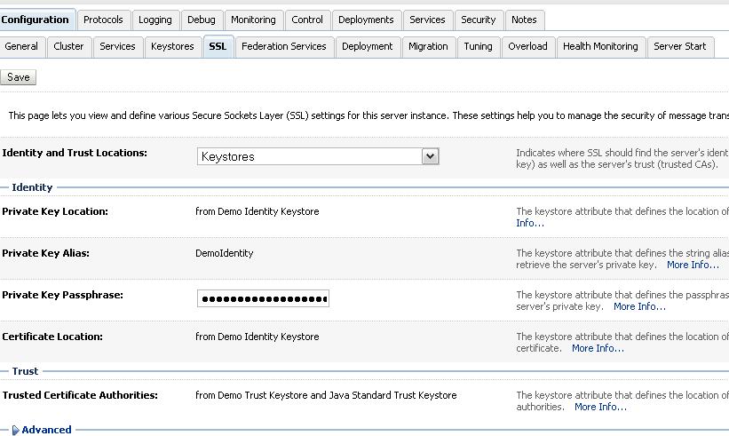Switch to the Deployments top tab

point(366,20)
